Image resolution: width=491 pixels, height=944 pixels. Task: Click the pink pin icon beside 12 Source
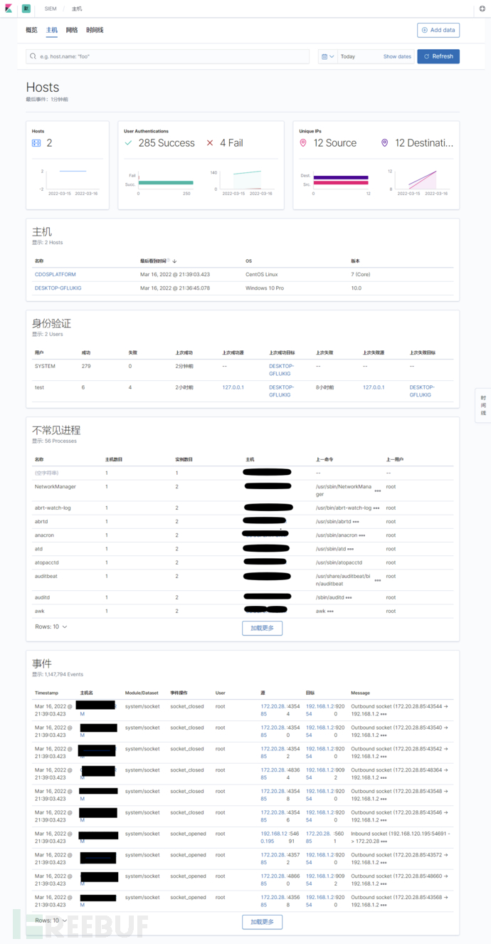[303, 143]
